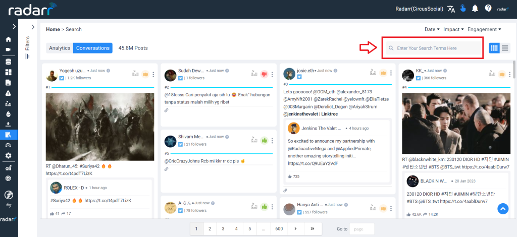This screenshot has width=517, height=237.
Task: Expand the Filters panel chevron
Action: pos(33,27)
